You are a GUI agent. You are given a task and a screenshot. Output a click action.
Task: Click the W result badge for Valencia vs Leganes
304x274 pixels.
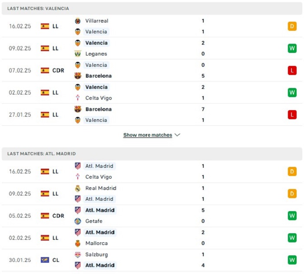(x=292, y=48)
